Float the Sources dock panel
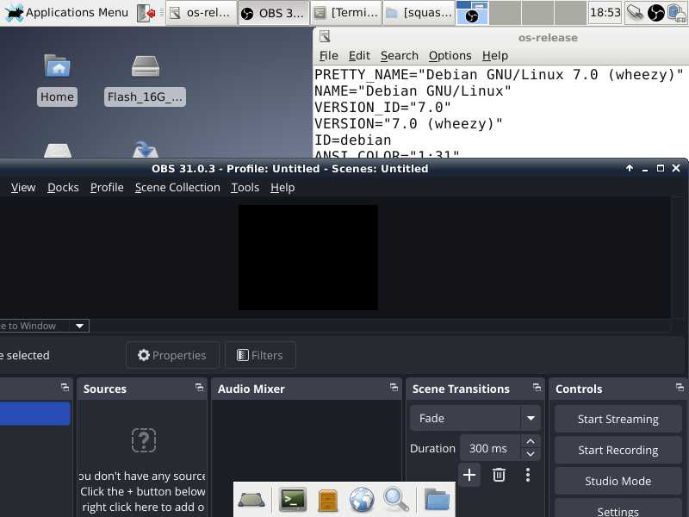Image resolution: width=689 pixels, height=517 pixels. point(199,387)
